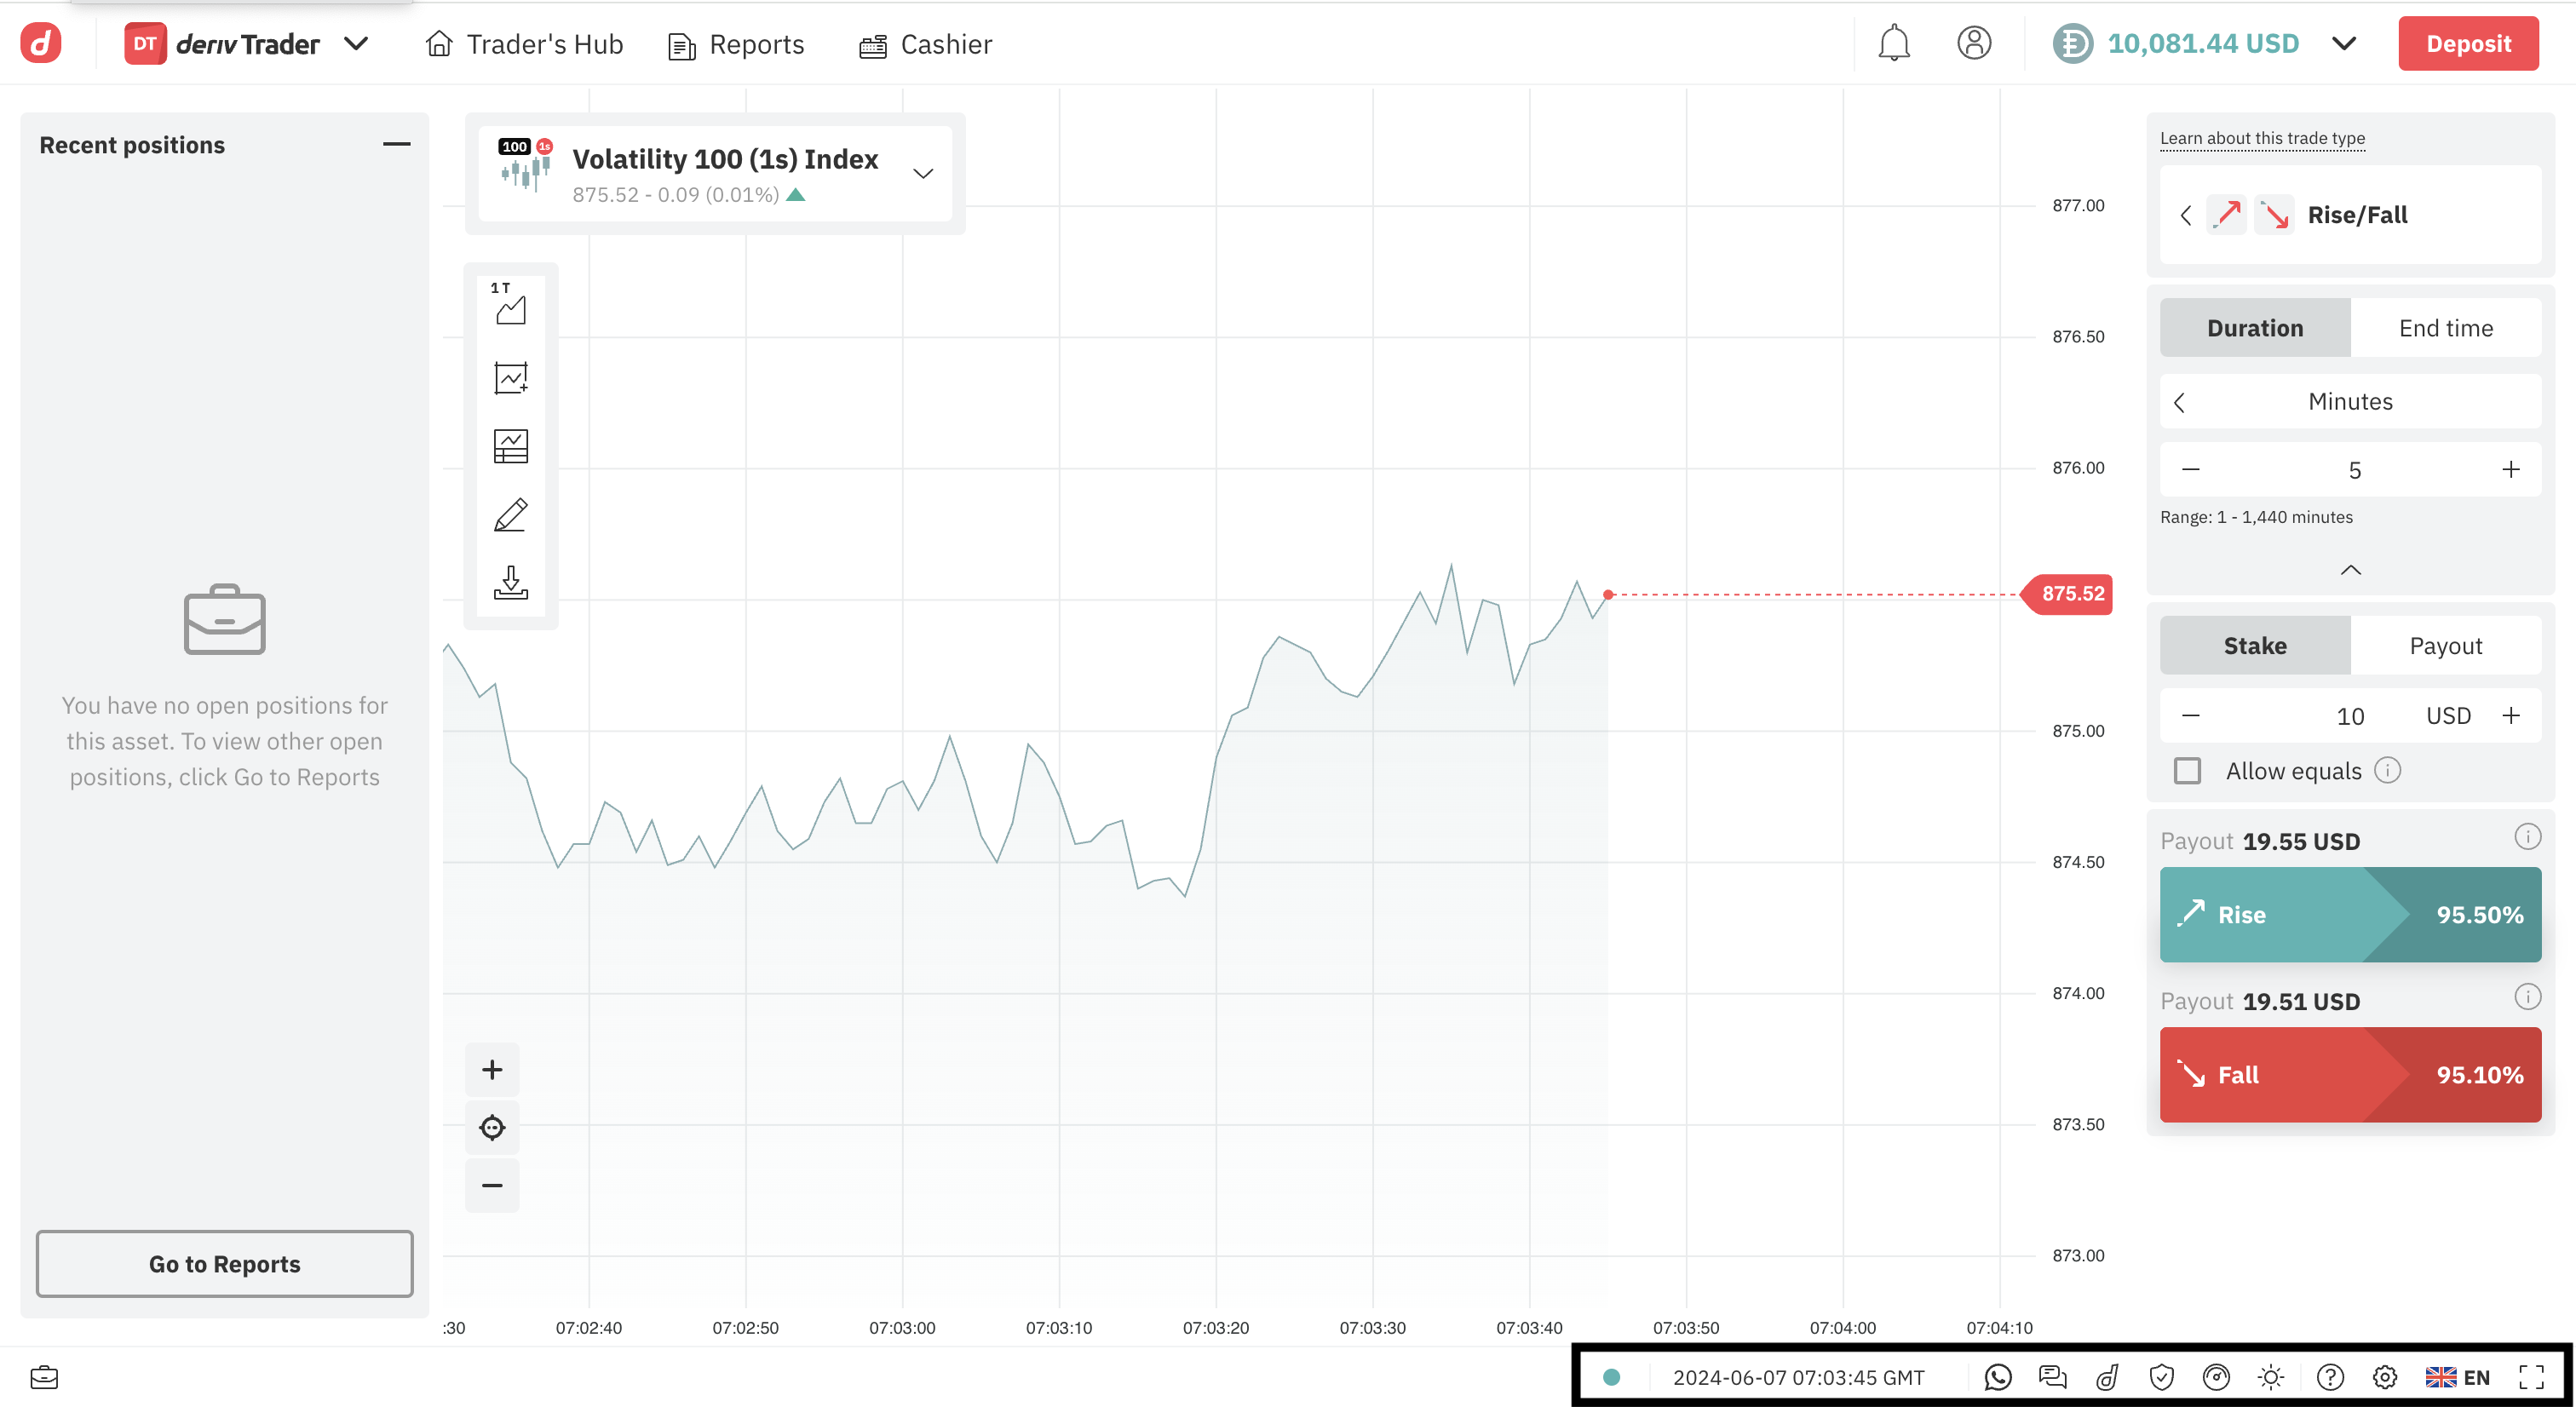Open notifications bell icon
This screenshot has width=2576, height=1407.
point(1893,44)
